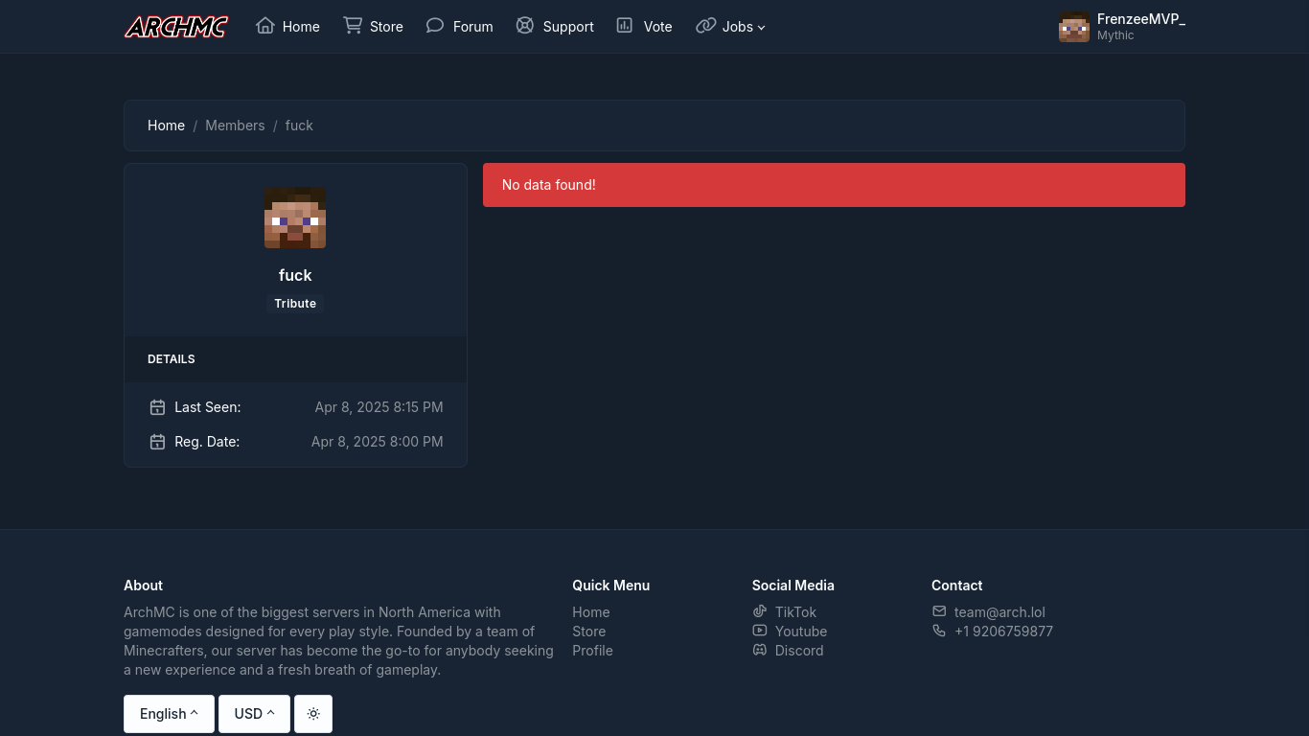Screen dimensions: 1309x736
Task: Click Store in Quick Menu
Action: click(589, 632)
